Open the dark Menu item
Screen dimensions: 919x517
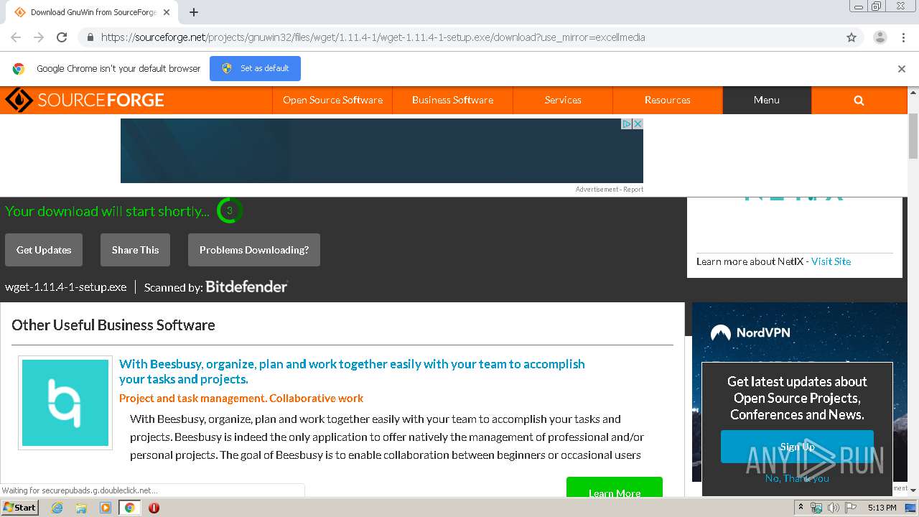tap(767, 101)
